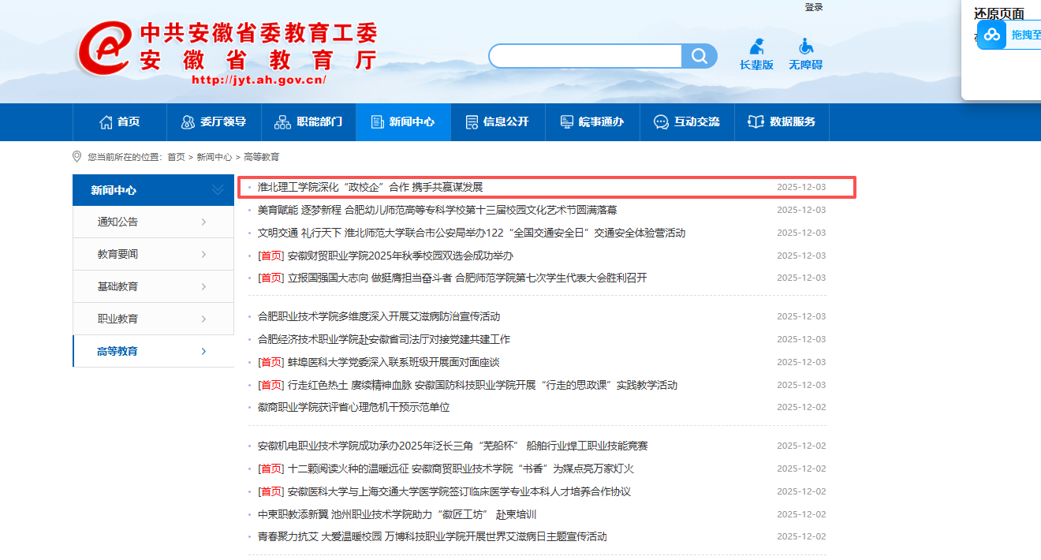Screen dimensions: 1041x560
Task: Open the 信息公开 navigation menu
Action: (498, 122)
